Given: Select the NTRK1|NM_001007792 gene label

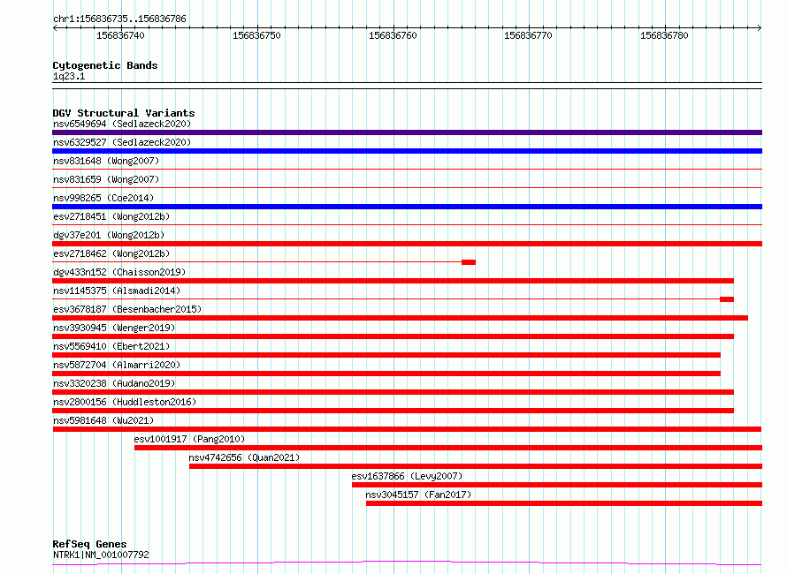Looking at the screenshot, I should point(101,555).
